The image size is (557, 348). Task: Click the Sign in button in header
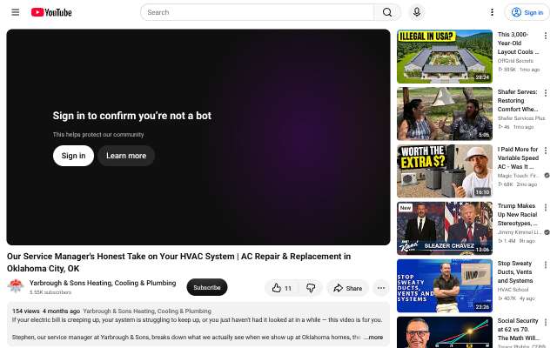click(527, 12)
